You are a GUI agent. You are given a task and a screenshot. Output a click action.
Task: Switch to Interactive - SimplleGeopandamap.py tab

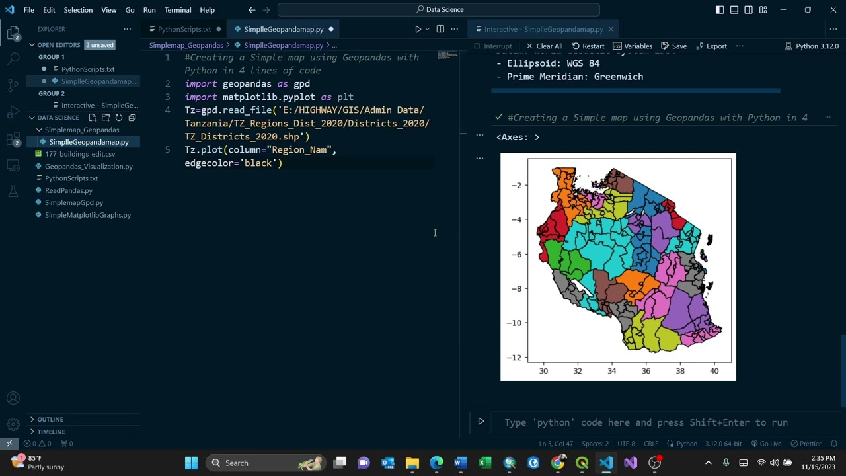click(543, 29)
